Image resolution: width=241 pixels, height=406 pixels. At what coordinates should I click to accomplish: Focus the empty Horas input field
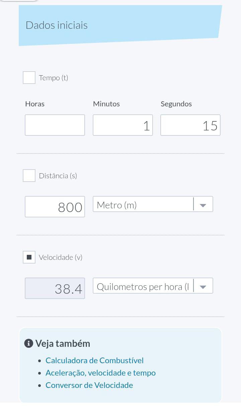pos(55,125)
